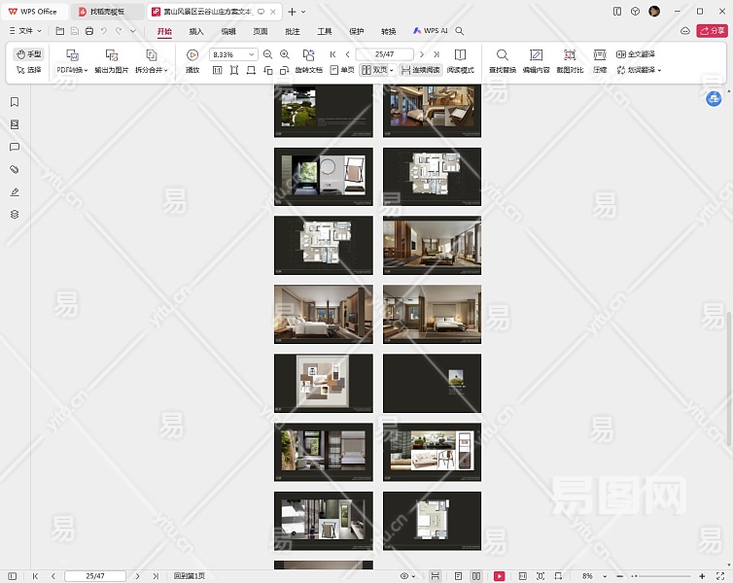The image size is (733, 583).
Task: Click 回到第1页 link in status bar
Action: pyautogui.click(x=190, y=576)
